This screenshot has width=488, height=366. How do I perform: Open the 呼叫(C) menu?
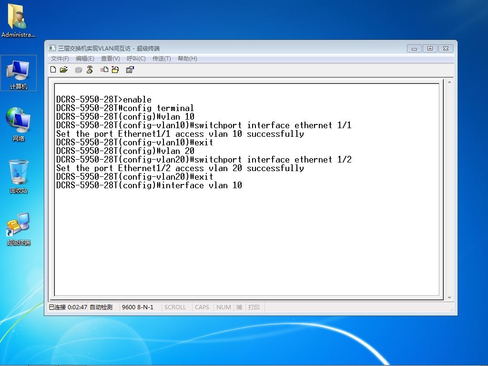[x=136, y=59]
